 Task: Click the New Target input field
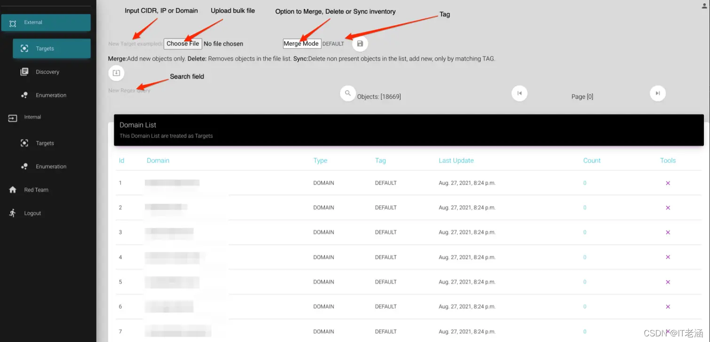tap(135, 44)
